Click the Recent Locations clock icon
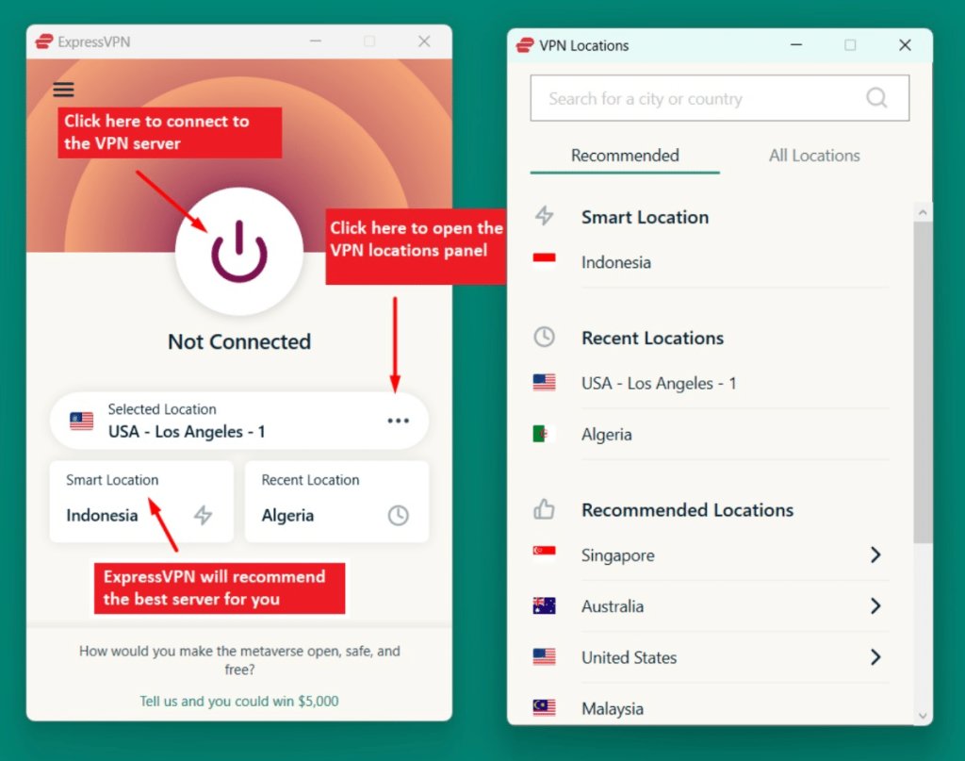The width and height of the screenshot is (965, 761). [544, 337]
